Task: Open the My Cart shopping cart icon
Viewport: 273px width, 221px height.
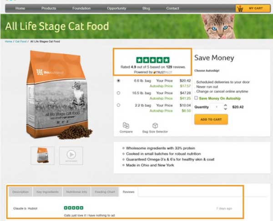Action: click(x=250, y=8)
